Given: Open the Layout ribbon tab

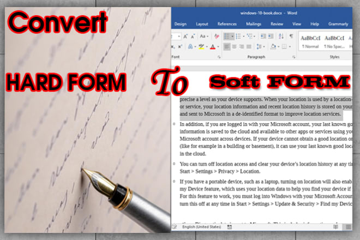Looking at the screenshot, I should coord(202,24).
